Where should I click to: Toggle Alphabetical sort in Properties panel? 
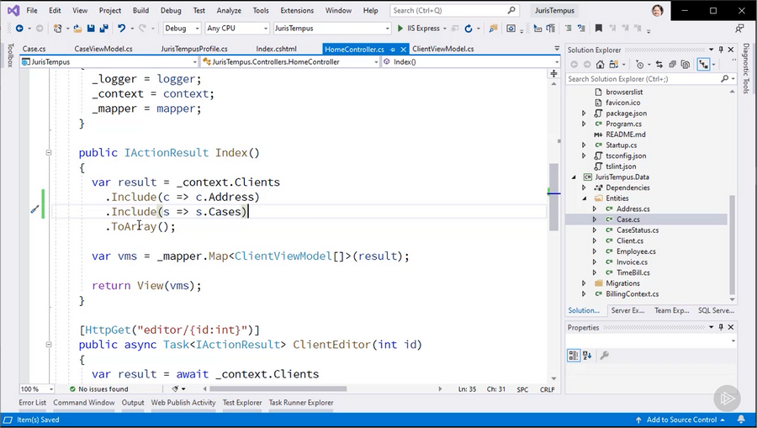(x=587, y=356)
